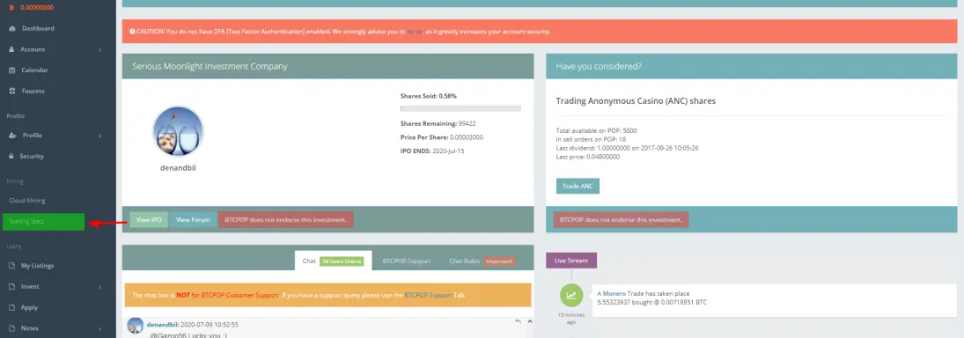Image resolution: width=964 pixels, height=338 pixels.
Task: Click the Apply page icon
Action: (11, 307)
